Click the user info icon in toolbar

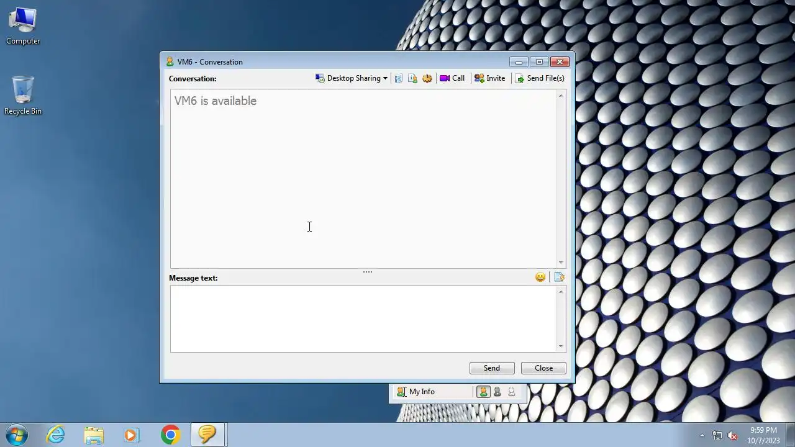pos(412,78)
